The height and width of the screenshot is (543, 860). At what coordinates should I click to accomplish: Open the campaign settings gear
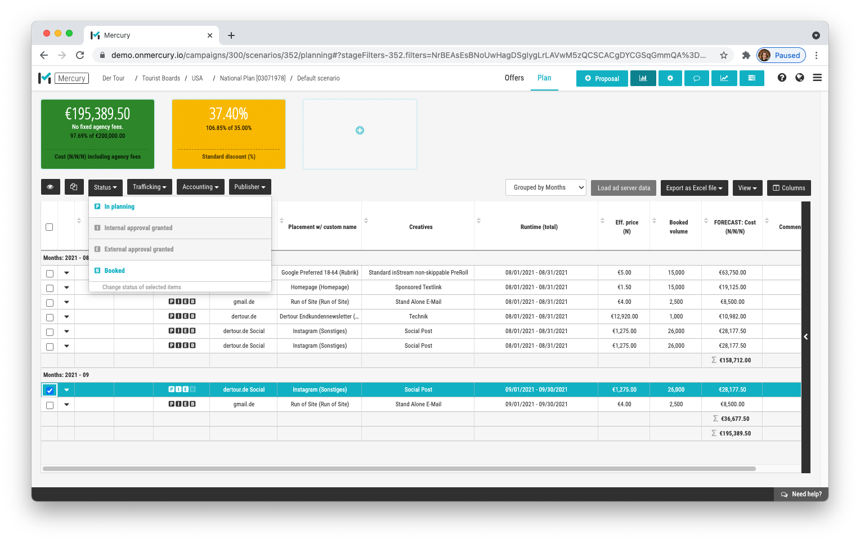[x=670, y=78]
